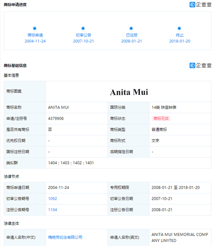Select timeline date 2008-01-21 under 已注册
213x246 pixels.
pyautogui.click(x=131, y=41)
